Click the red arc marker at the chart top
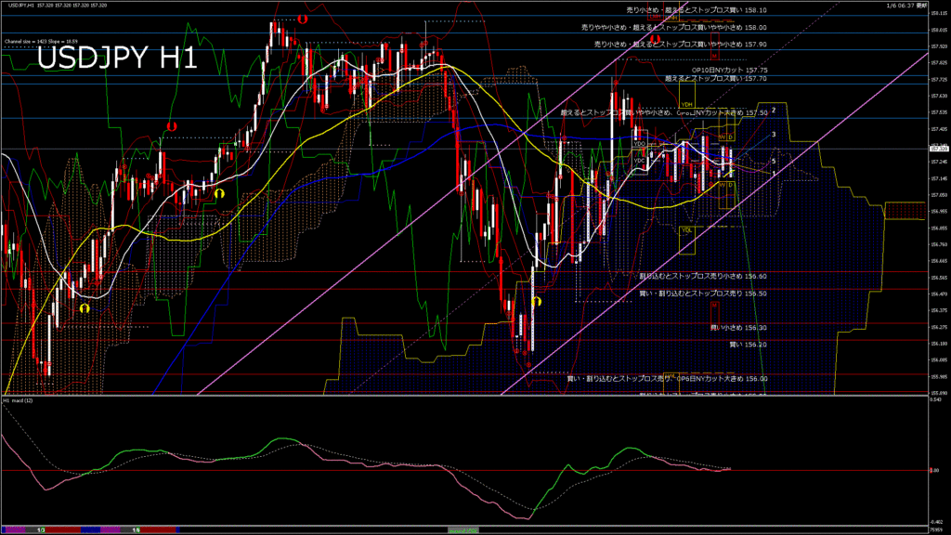The height and width of the screenshot is (535, 951). [304, 19]
